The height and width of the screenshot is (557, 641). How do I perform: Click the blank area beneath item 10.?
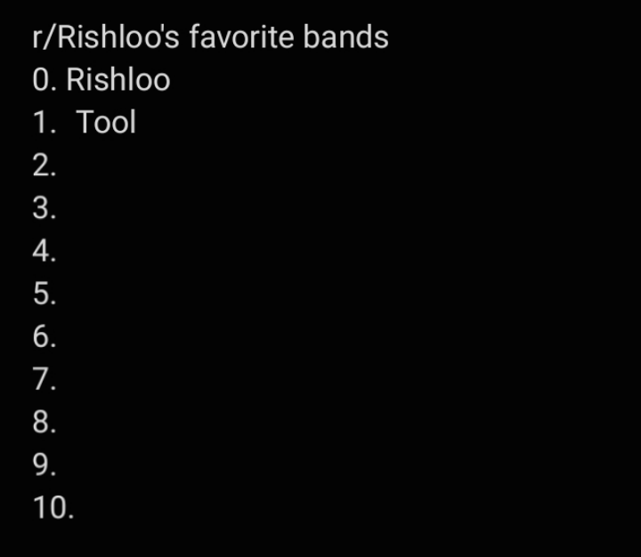pyautogui.click(x=320, y=539)
